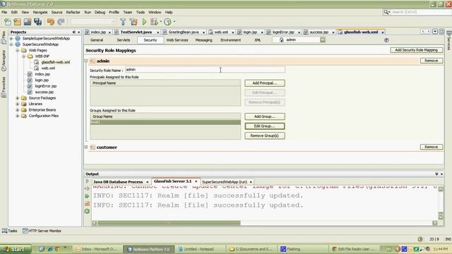Open the admin dropdown in the editor toolbar
The width and height of the screenshot is (452, 254).
(x=323, y=40)
